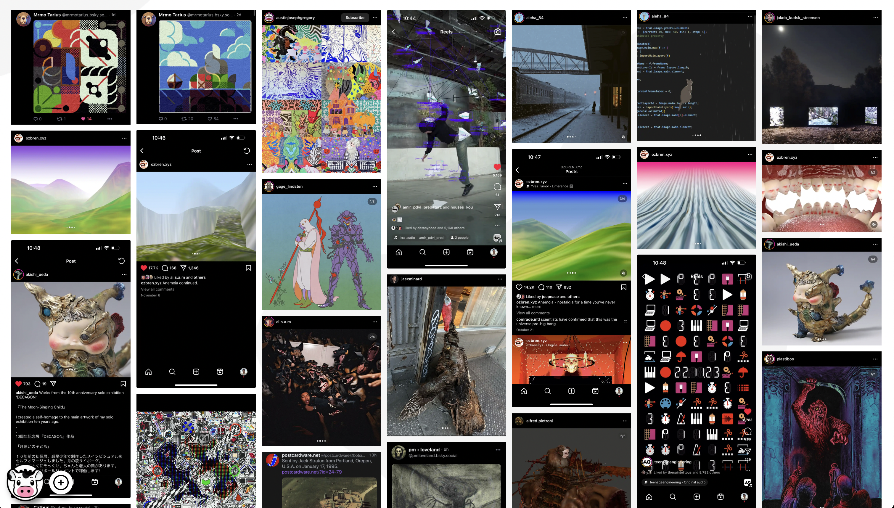
Task: View all comments on Anemoia continued post
Action: (x=158, y=289)
